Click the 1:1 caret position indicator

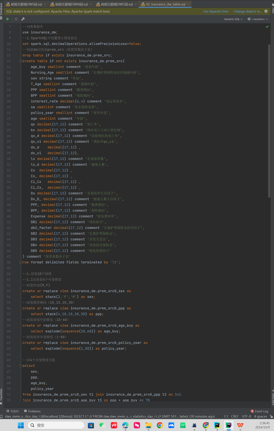tap(226, 417)
